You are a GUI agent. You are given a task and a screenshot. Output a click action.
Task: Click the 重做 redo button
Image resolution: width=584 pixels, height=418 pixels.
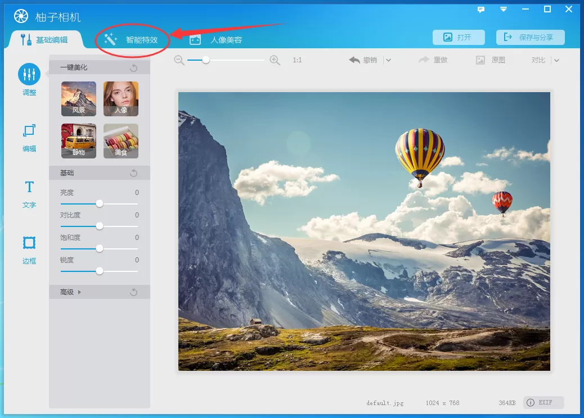[x=433, y=60]
